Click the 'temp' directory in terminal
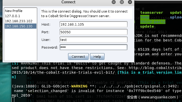This screenshot has width=182, height=102. [x=145, y=17]
